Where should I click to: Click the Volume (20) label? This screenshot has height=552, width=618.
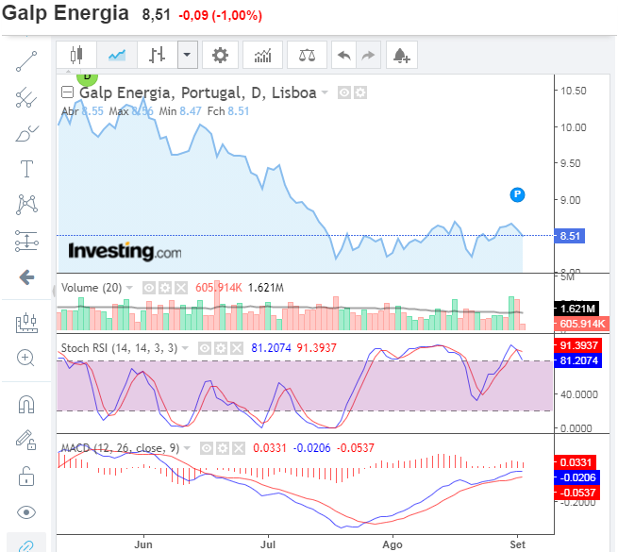coord(92,288)
